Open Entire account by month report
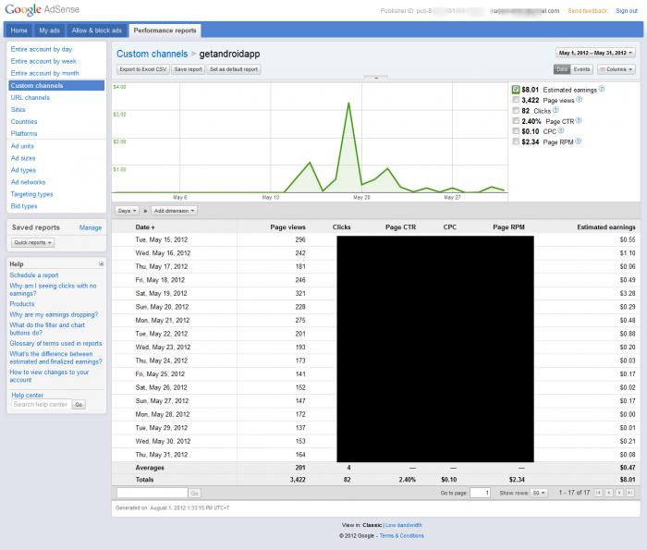The width and height of the screenshot is (647, 550). click(x=44, y=73)
